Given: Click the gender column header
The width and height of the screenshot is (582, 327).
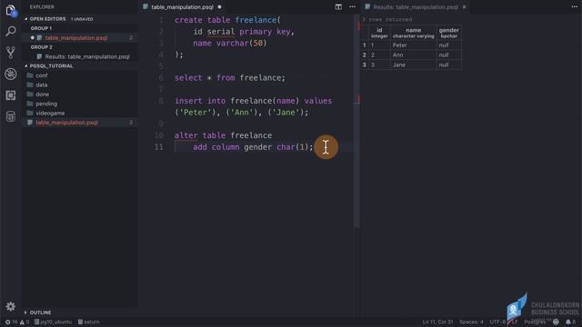Looking at the screenshot, I should (x=448, y=33).
